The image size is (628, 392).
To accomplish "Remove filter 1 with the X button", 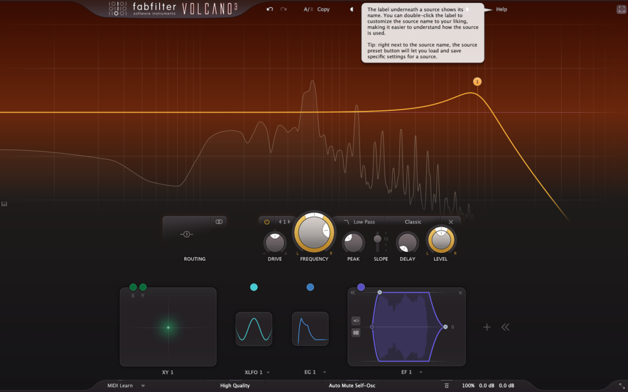I will [x=451, y=222].
